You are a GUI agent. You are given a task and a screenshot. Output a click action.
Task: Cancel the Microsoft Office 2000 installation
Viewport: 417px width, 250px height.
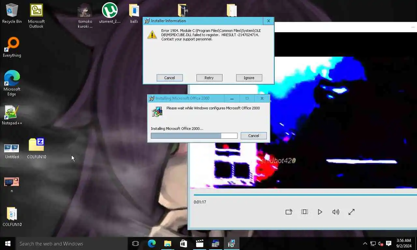click(x=253, y=136)
